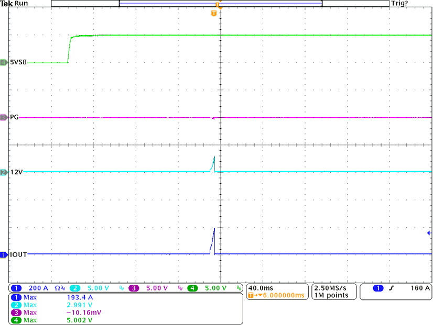Click the 160 A trigger level value

(x=420, y=288)
